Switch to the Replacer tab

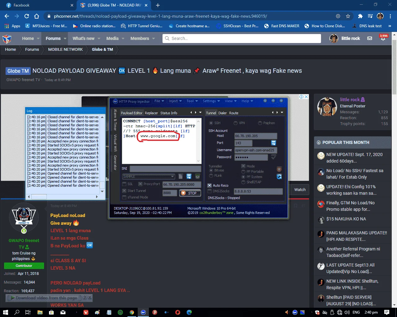click(x=151, y=113)
